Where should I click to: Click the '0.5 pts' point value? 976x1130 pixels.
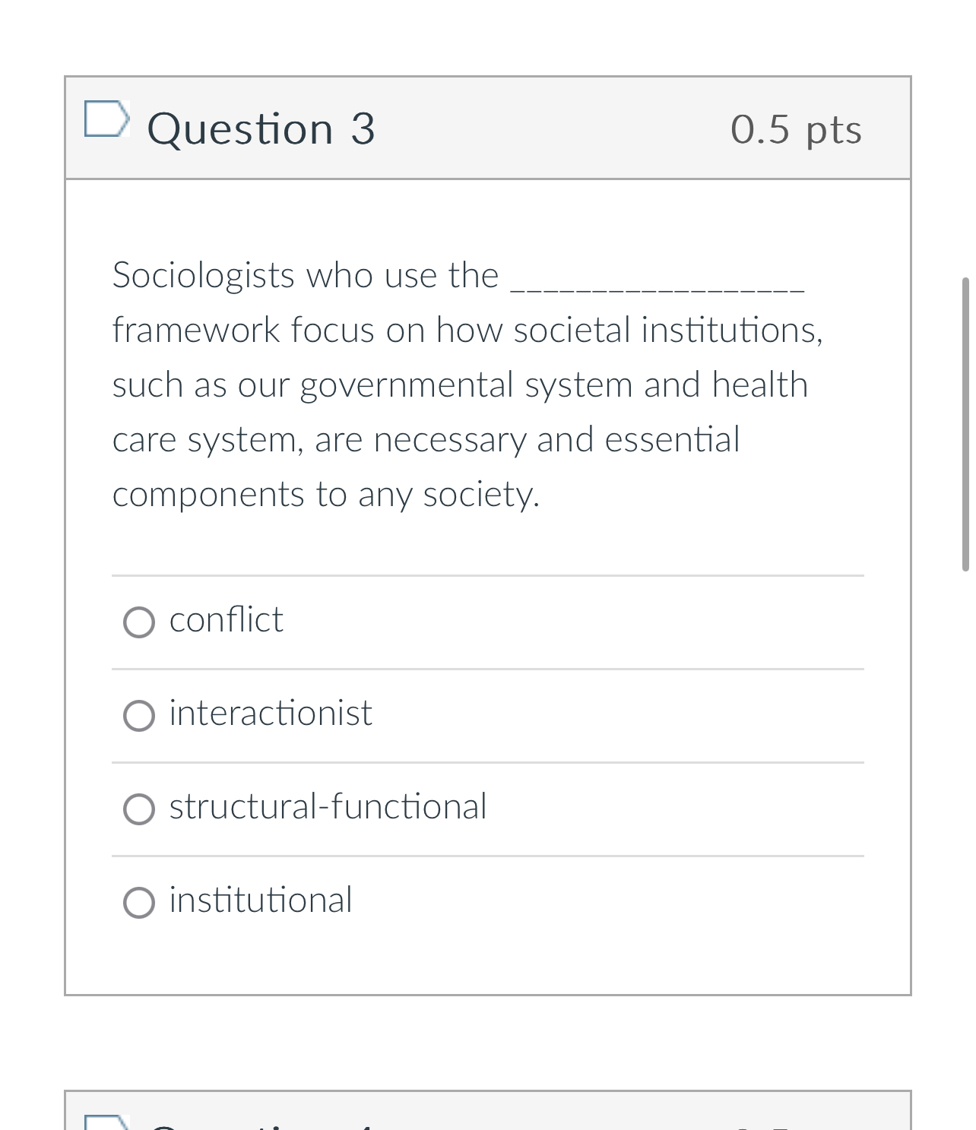(x=796, y=128)
